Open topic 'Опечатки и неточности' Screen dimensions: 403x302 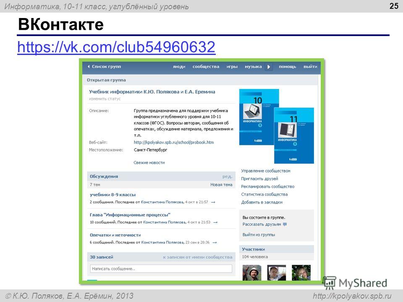click(x=115, y=235)
